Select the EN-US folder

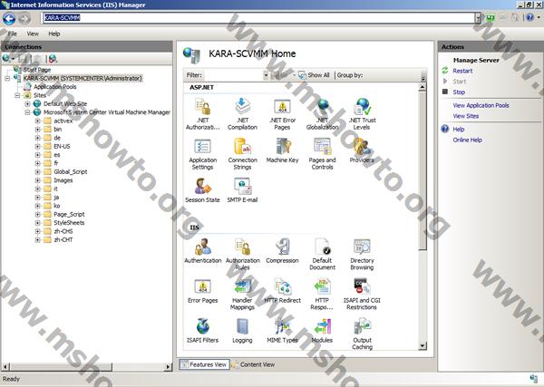pos(62,146)
